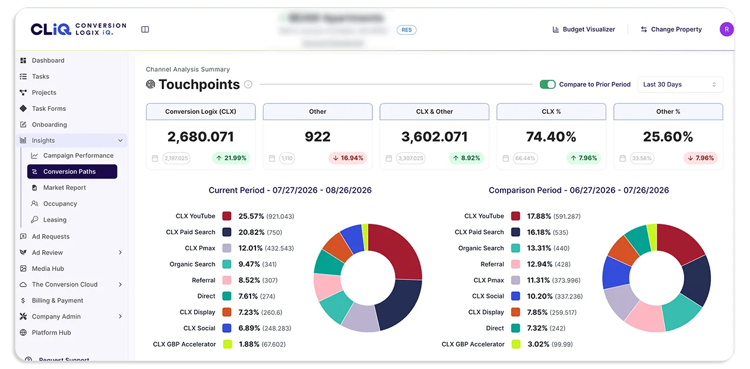
Task: Click the Campaign Performance line chart icon
Action: [x=34, y=155]
